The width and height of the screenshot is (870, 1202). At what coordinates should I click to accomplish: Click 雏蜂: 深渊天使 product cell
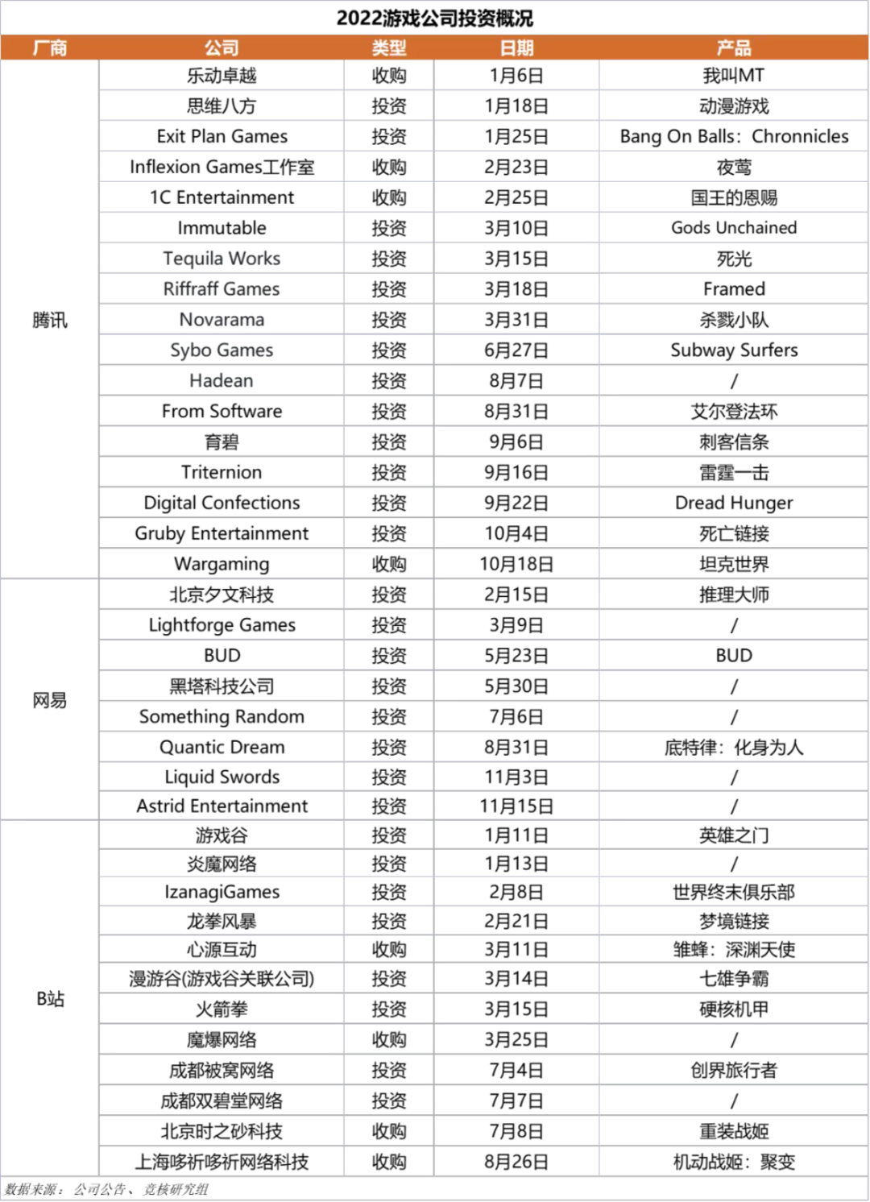734,950
